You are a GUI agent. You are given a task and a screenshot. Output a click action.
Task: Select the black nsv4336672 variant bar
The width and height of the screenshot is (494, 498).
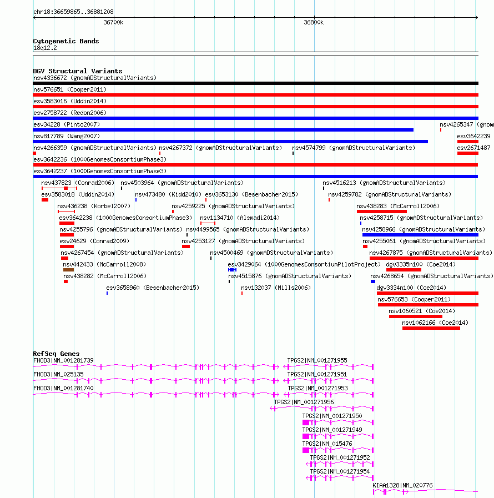(255, 83)
